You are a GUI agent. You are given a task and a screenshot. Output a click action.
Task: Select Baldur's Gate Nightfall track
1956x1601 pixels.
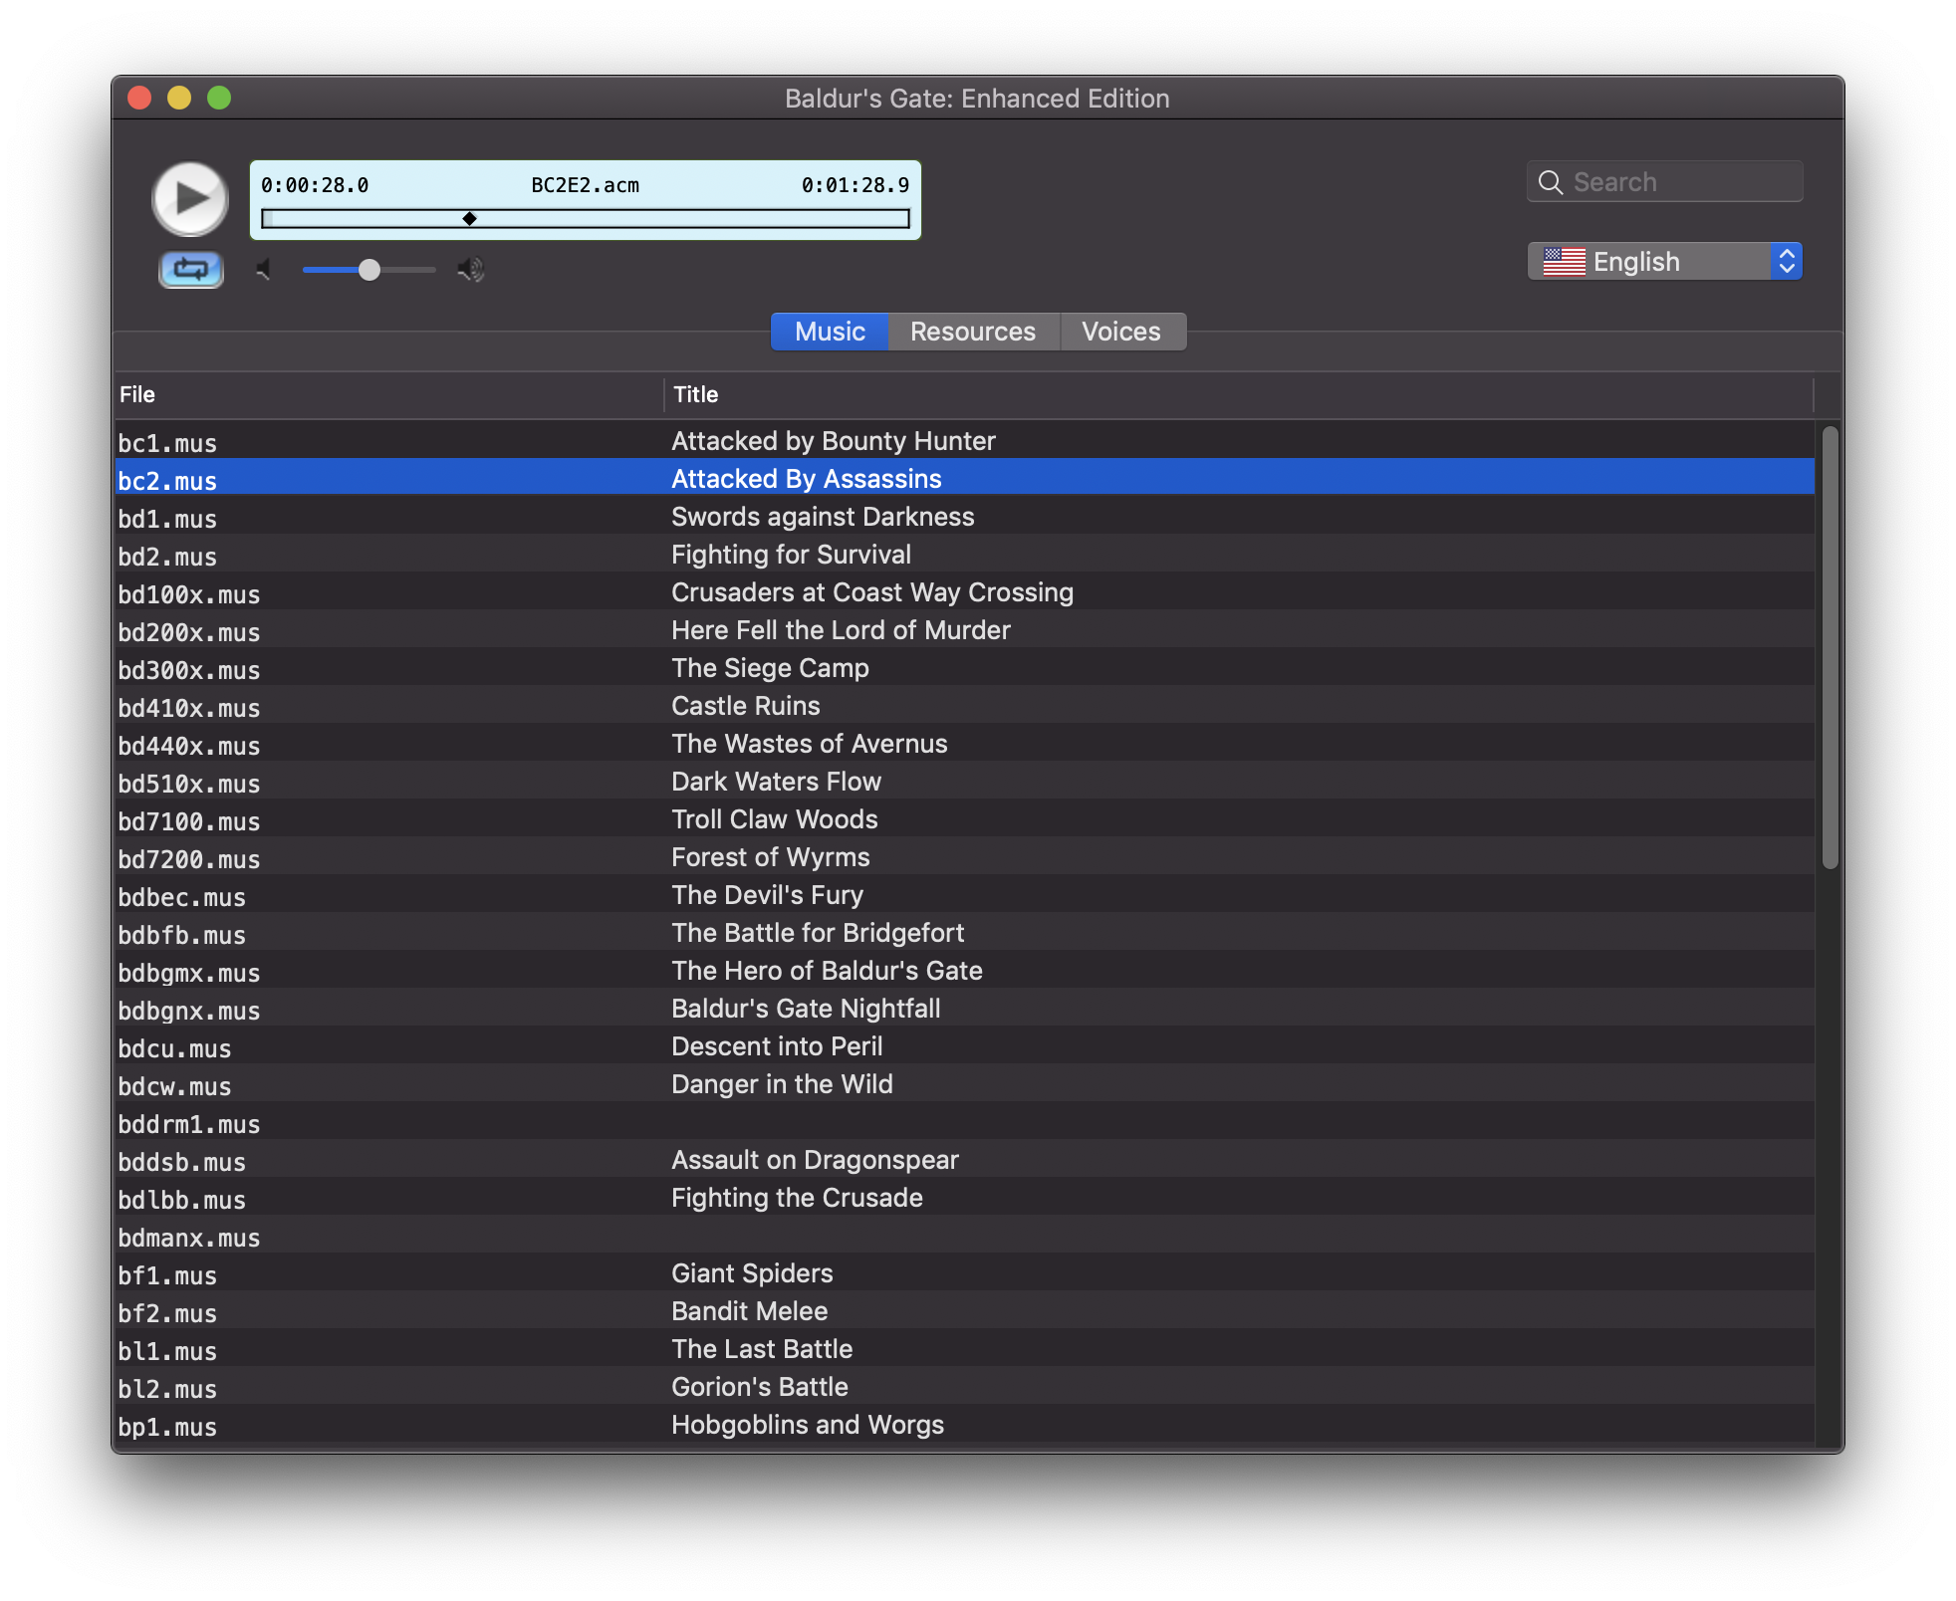tap(964, 1009)
